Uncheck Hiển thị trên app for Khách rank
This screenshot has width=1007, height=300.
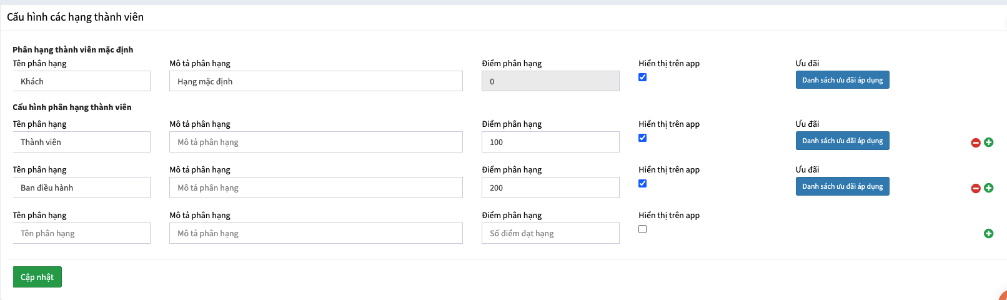[642, 77]
